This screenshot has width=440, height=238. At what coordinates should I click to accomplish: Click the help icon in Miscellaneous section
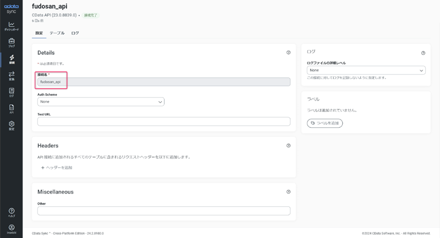(x=288, y=192)
